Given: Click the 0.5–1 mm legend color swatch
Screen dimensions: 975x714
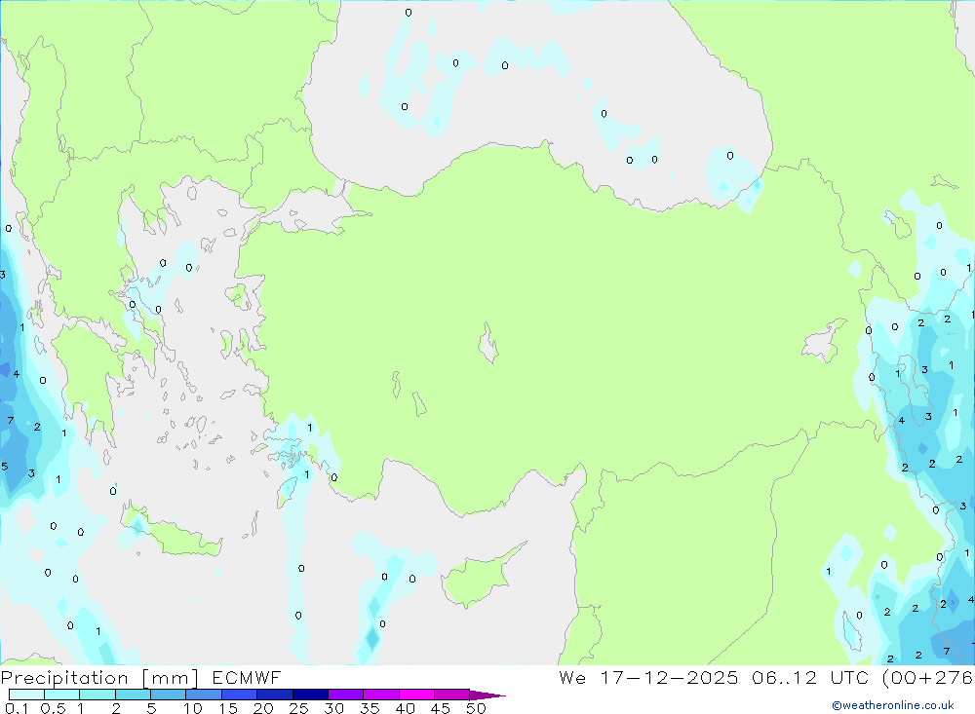Looking at the screenshot, I should (61, 695).
